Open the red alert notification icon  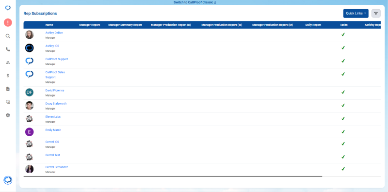point(8,23)
